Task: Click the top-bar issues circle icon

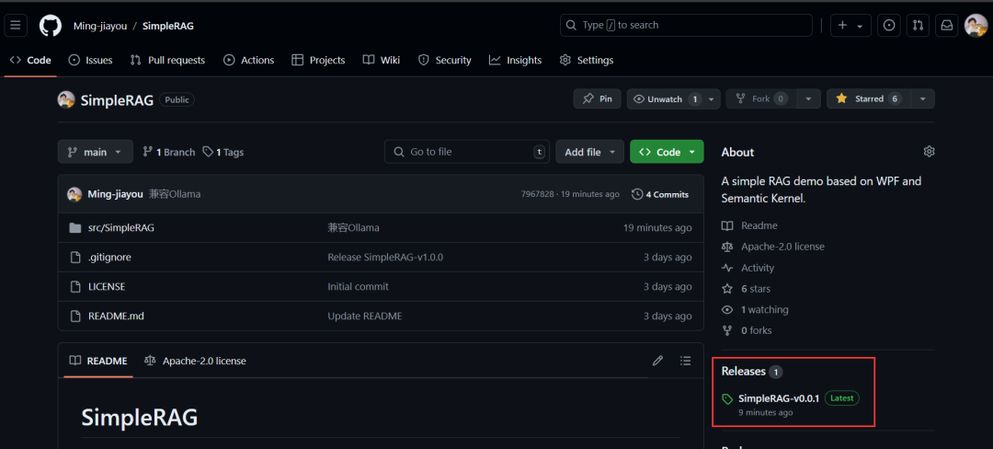Action: pos(888,26)
